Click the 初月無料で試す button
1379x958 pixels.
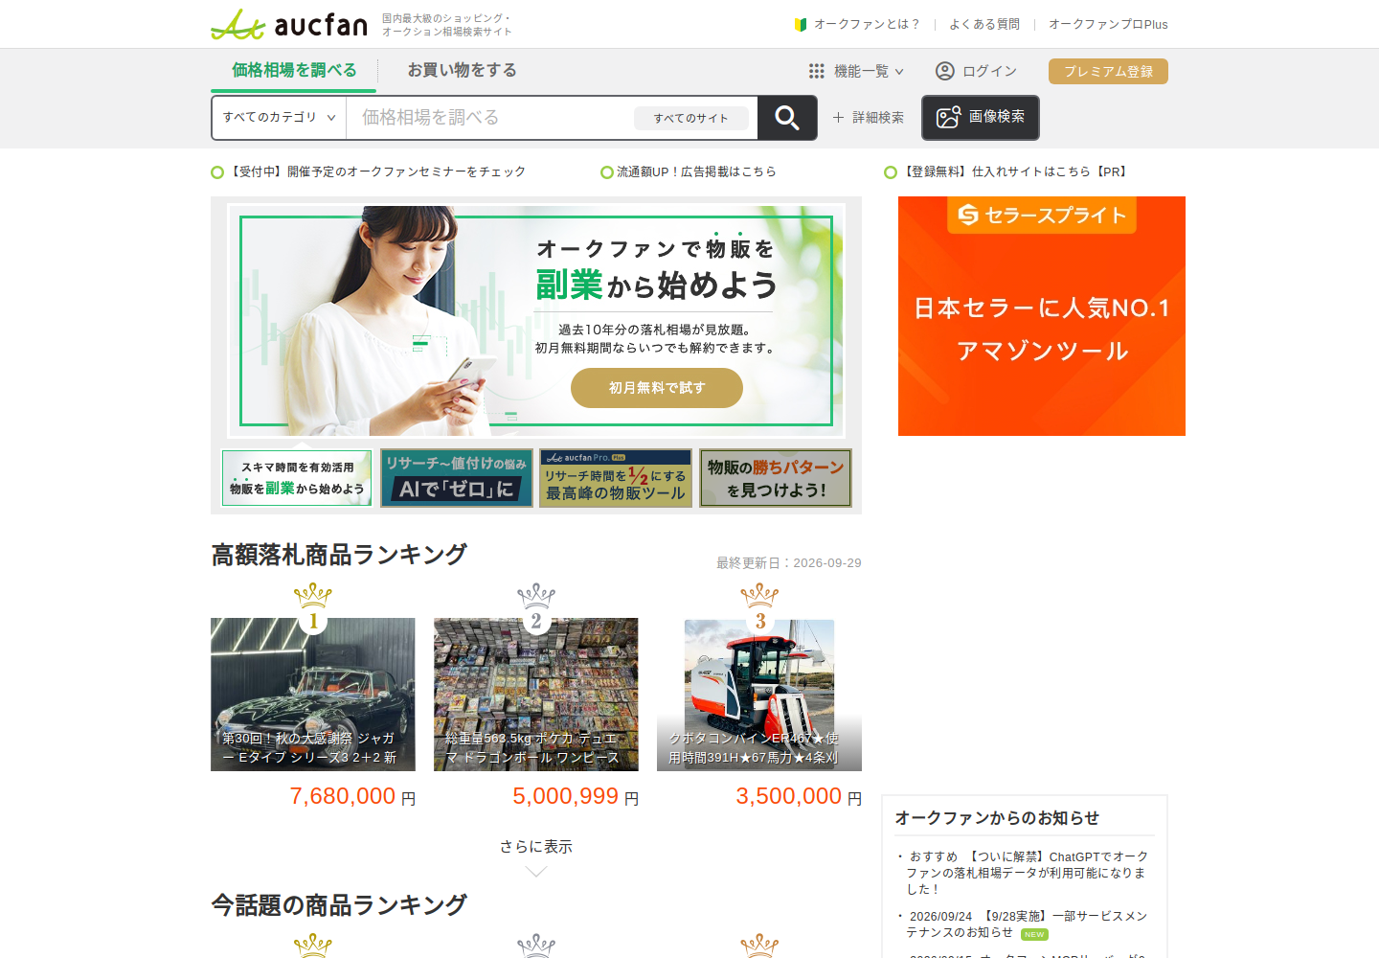pos(657,388)
